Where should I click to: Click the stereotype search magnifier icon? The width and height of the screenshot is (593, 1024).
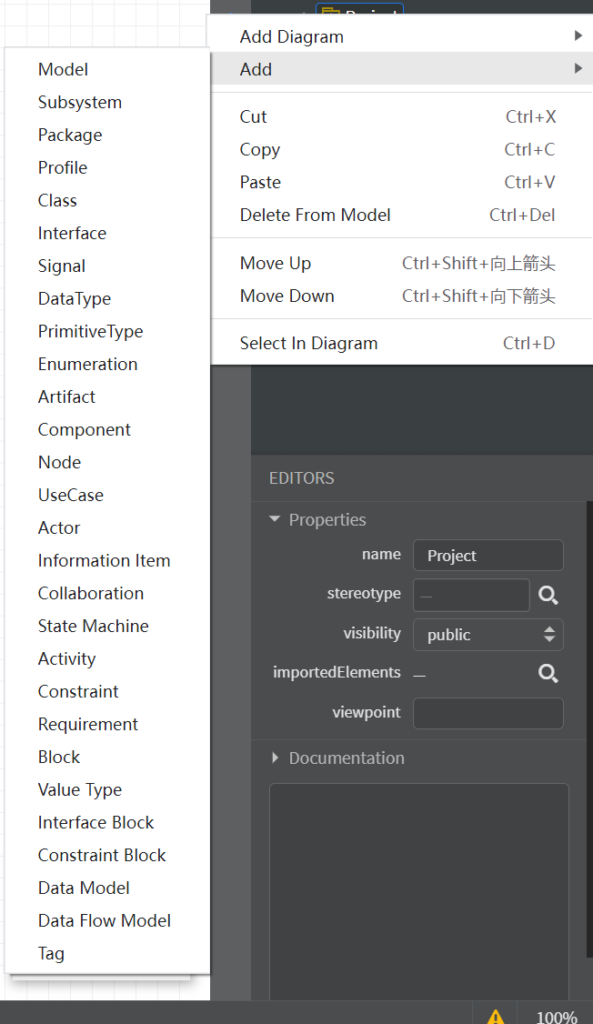[548, 595]
